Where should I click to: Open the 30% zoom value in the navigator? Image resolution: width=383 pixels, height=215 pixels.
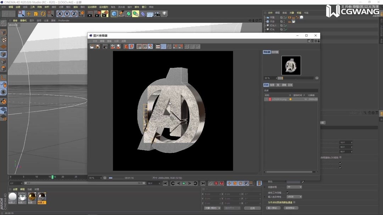(268, 78)
